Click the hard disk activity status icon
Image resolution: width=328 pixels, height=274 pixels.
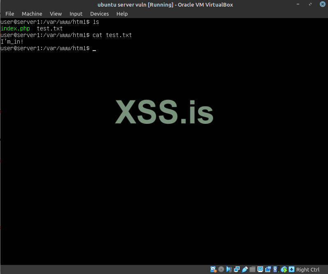pos(213,269)
